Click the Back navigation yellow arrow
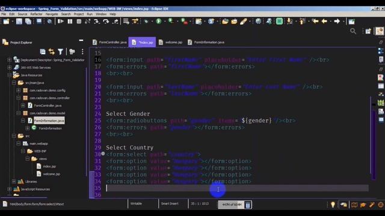This screenshot has width=385, height=216. [324, 22]
